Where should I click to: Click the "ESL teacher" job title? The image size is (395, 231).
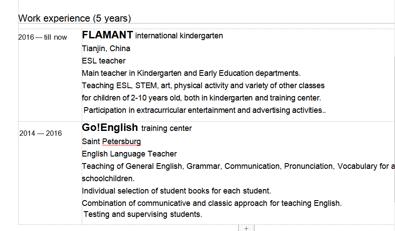click(x=103, y=61)
